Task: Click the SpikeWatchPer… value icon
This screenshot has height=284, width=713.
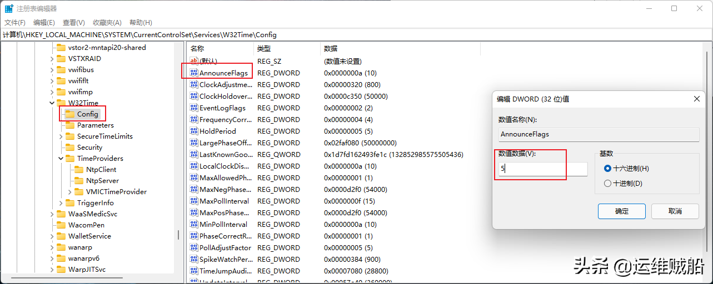Action: pos(194,260)
